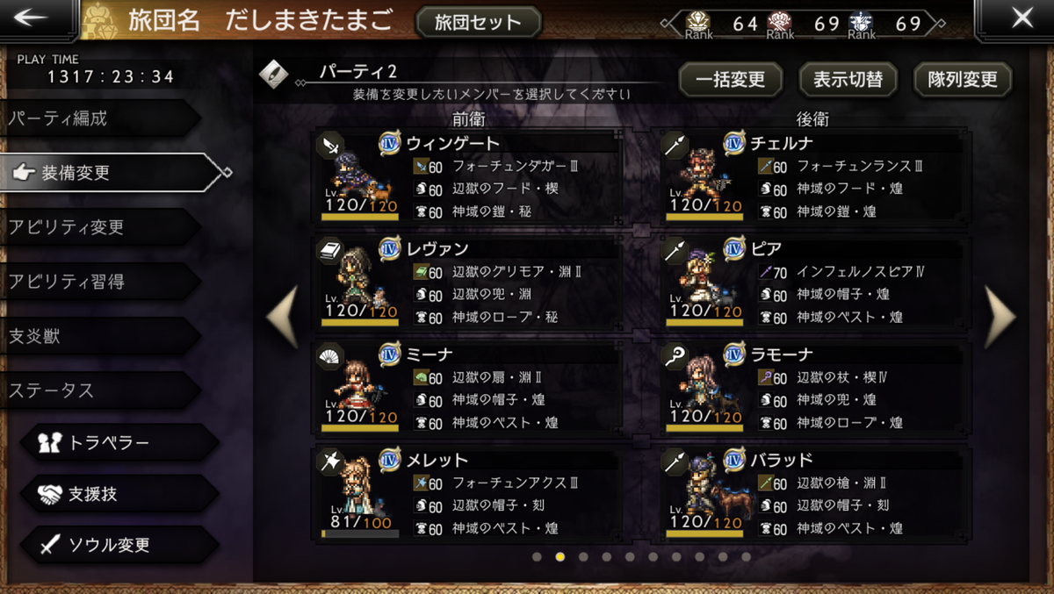Screen dimensions: 1054x594
Task: Click the 隊列変更 button
Action: point(963,80)
